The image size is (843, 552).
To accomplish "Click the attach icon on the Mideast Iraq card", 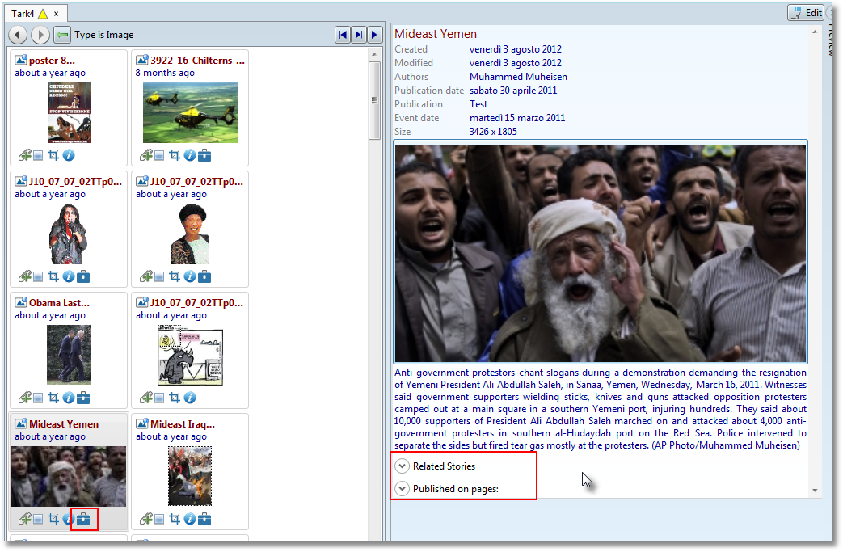I will click(x=145, y=519).
